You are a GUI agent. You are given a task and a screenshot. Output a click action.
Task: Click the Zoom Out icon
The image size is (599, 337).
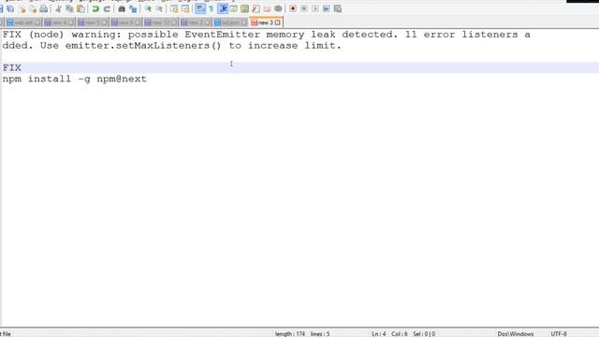click(159, 8)
